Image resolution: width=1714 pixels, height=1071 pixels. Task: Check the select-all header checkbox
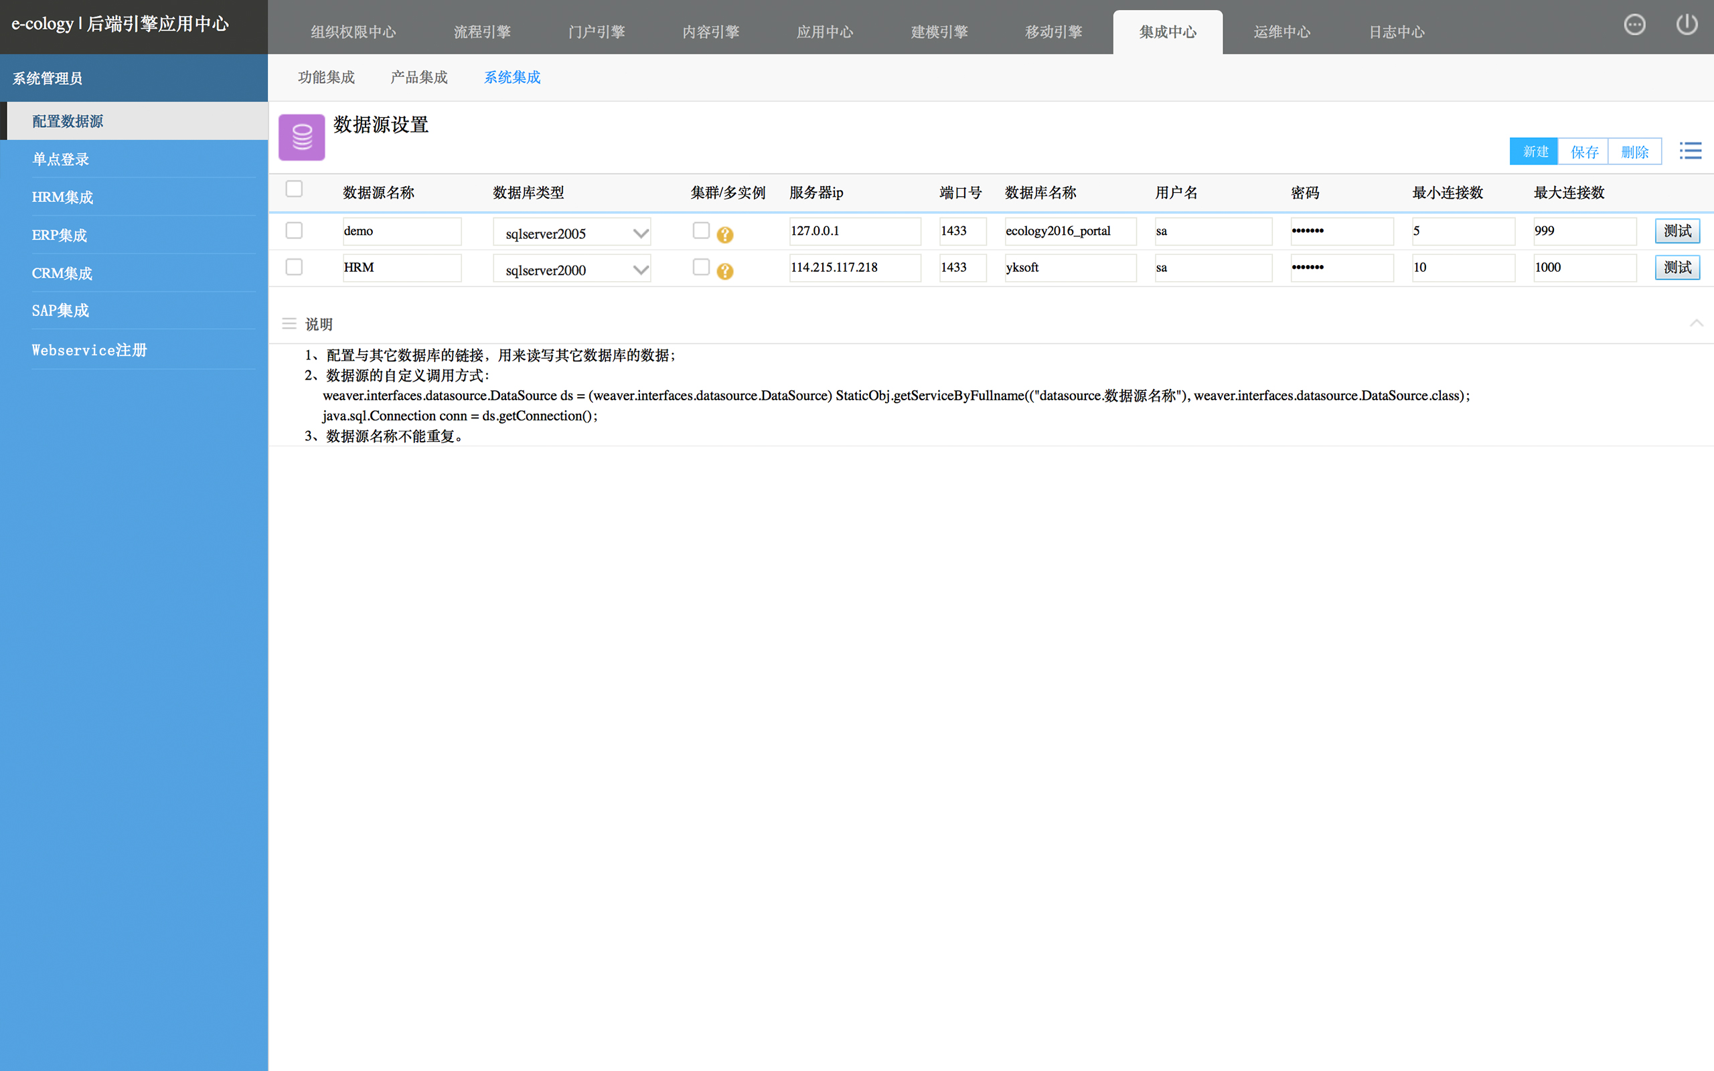(294, 189)
